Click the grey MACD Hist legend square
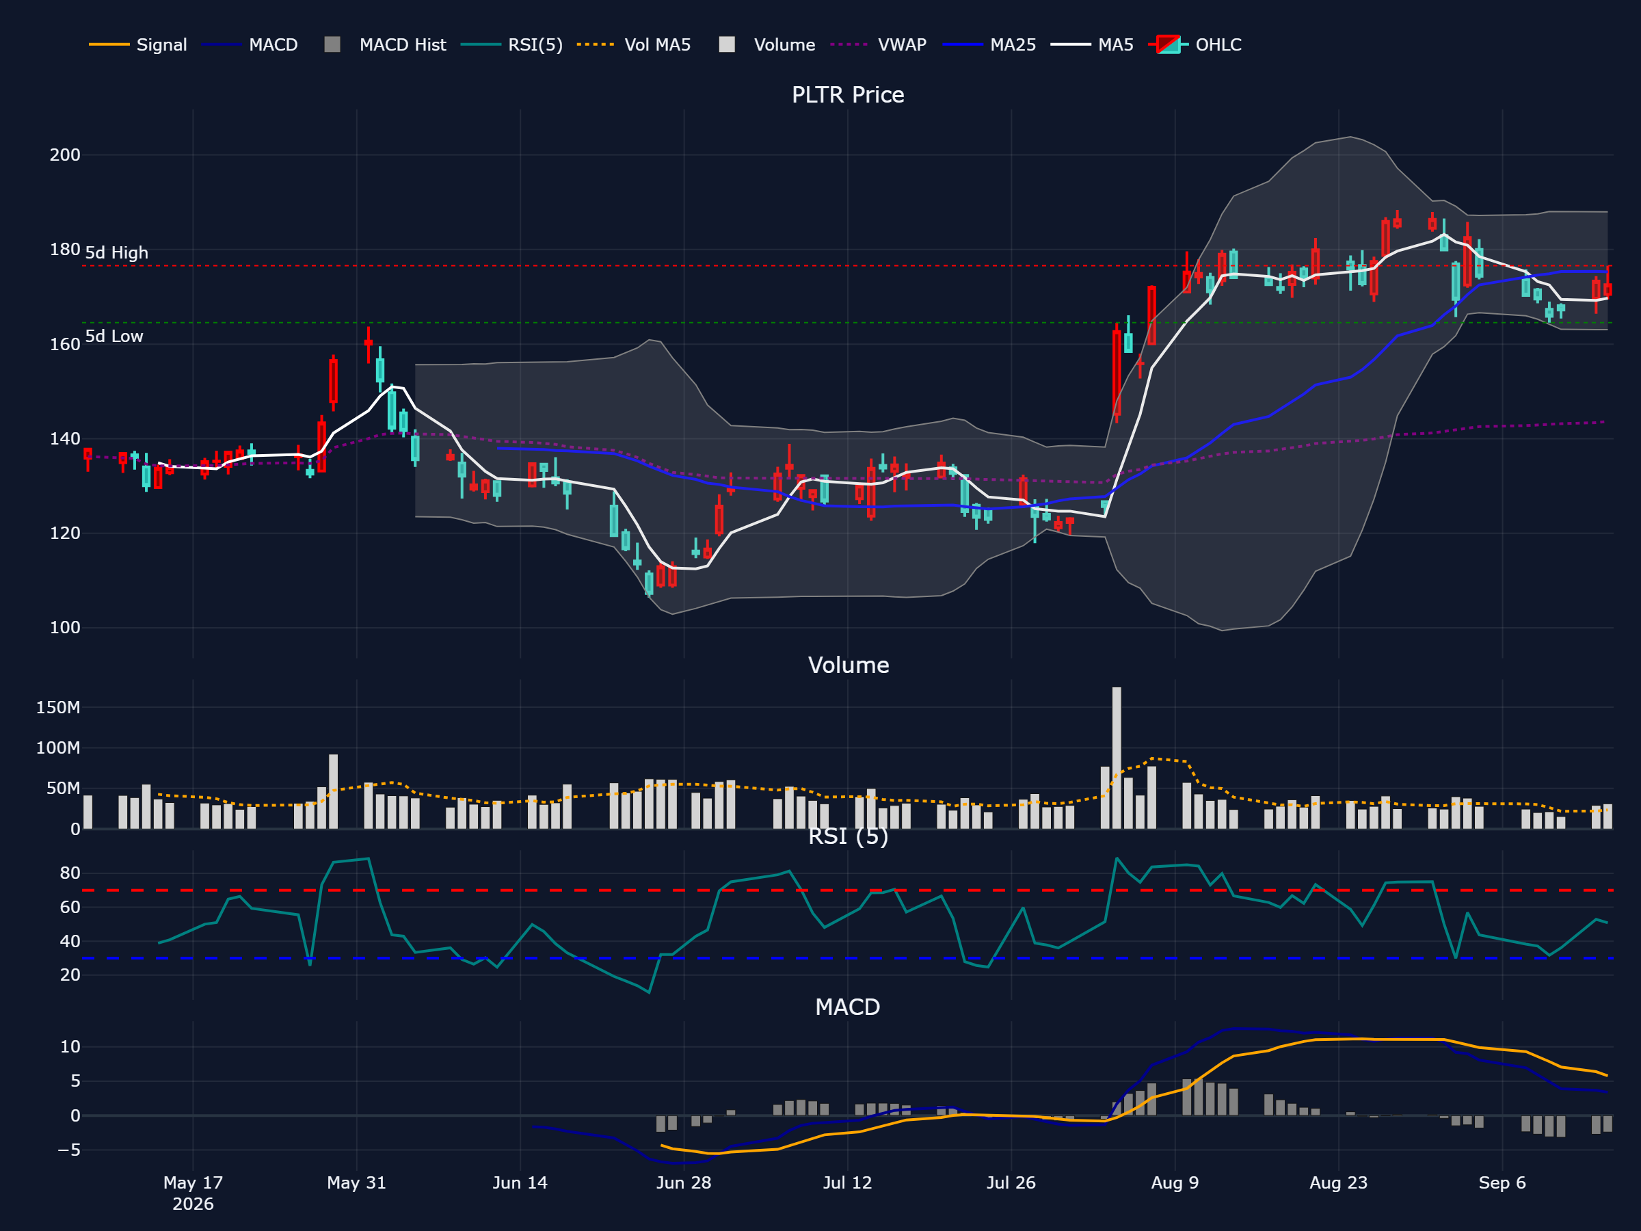 332,44
